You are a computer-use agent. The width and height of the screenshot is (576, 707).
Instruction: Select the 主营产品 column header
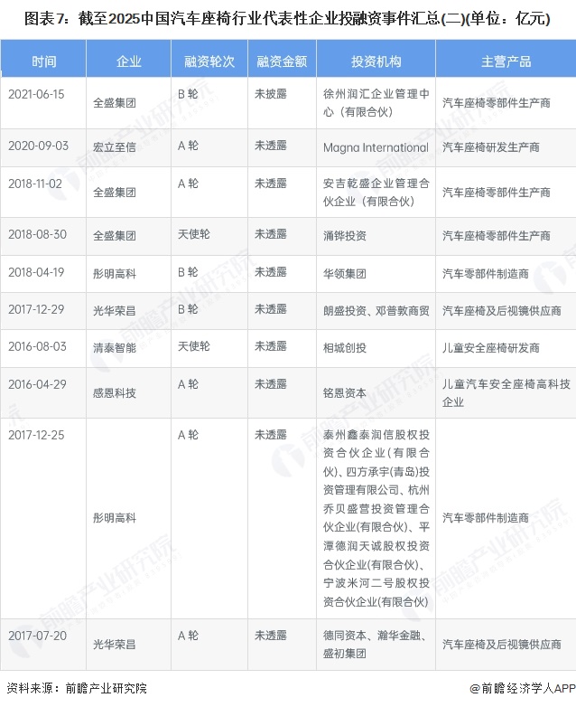[506, 61]
